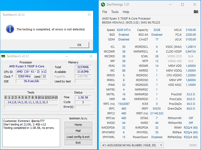Click the tRC value 88
201x150 pixels.
click(x=124, y=71)
